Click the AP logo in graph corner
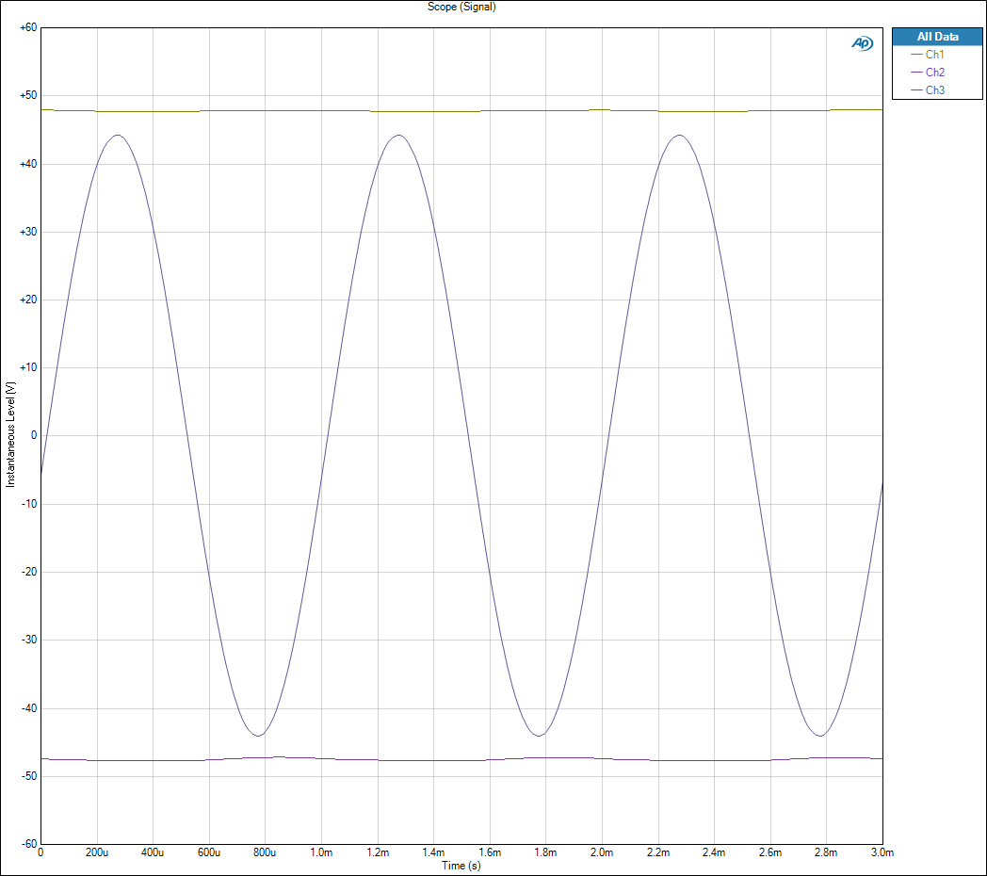The height and width of the screenshot is (876, 987). [x=862, y=43]
